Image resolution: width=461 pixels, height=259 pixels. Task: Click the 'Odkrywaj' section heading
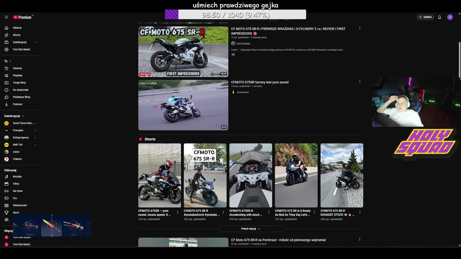10,170
